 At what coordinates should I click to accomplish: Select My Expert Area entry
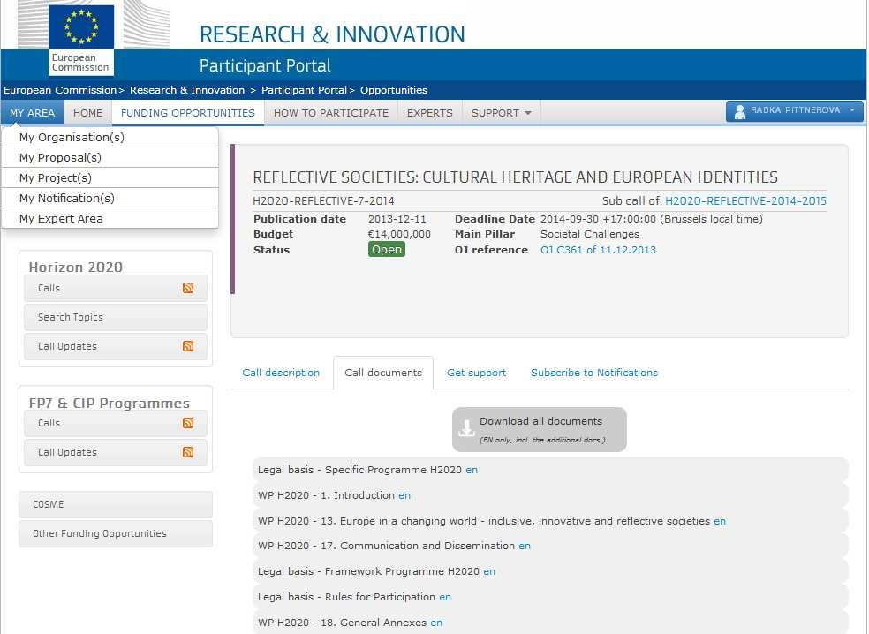point(110,218)
